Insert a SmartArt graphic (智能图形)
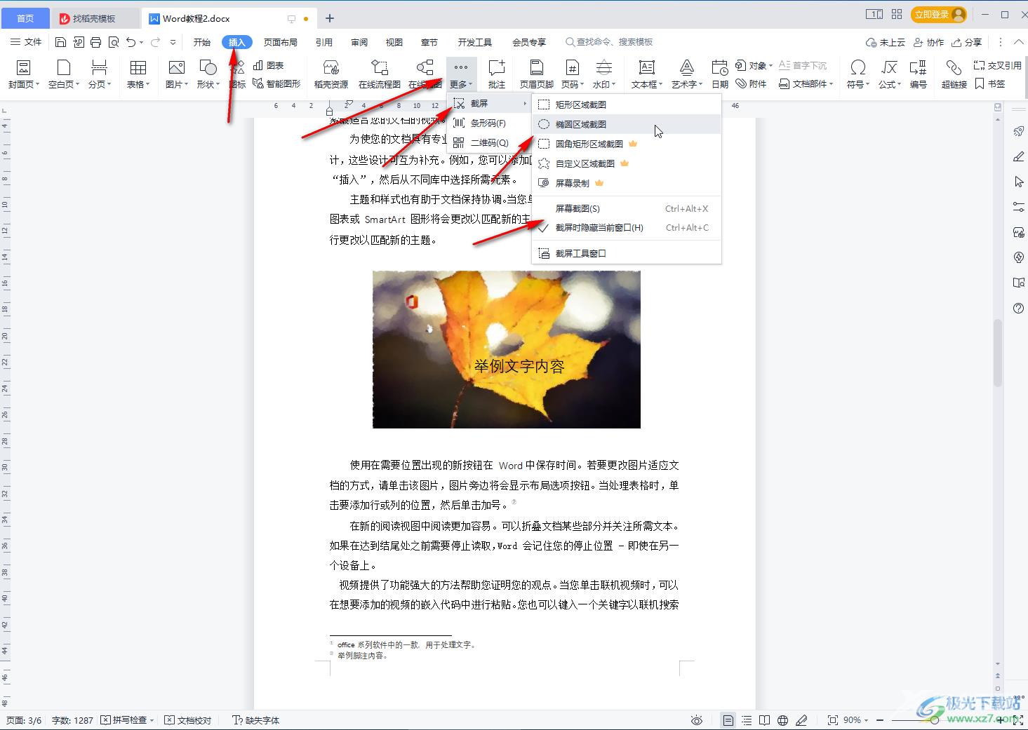Image resolution: width=1028 pixels, height=730 pixels. (x=276, y=83)
